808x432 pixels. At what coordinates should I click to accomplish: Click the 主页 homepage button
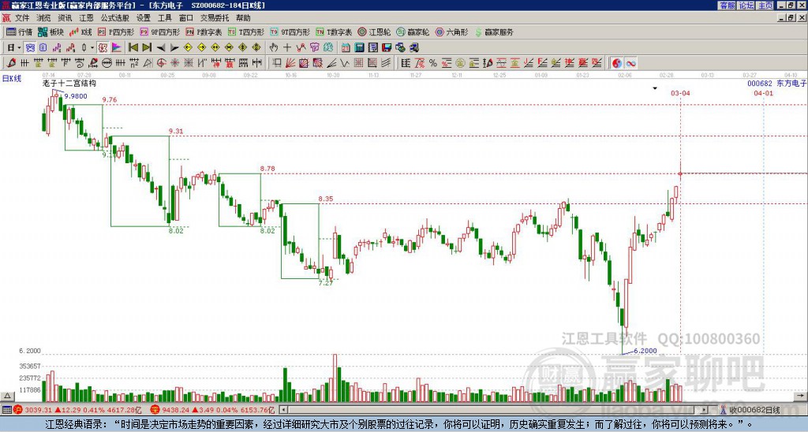click(x=765, y=6)
